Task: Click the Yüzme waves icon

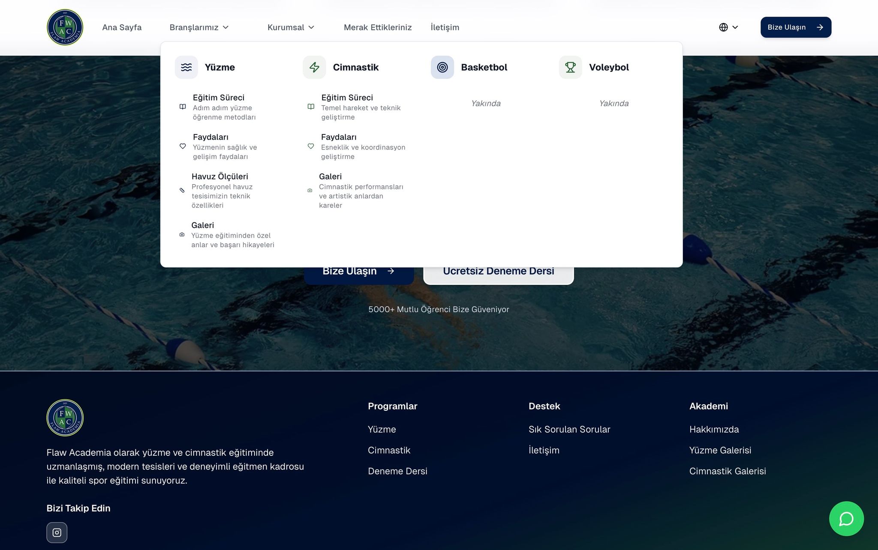Action: tap(186, 67)
